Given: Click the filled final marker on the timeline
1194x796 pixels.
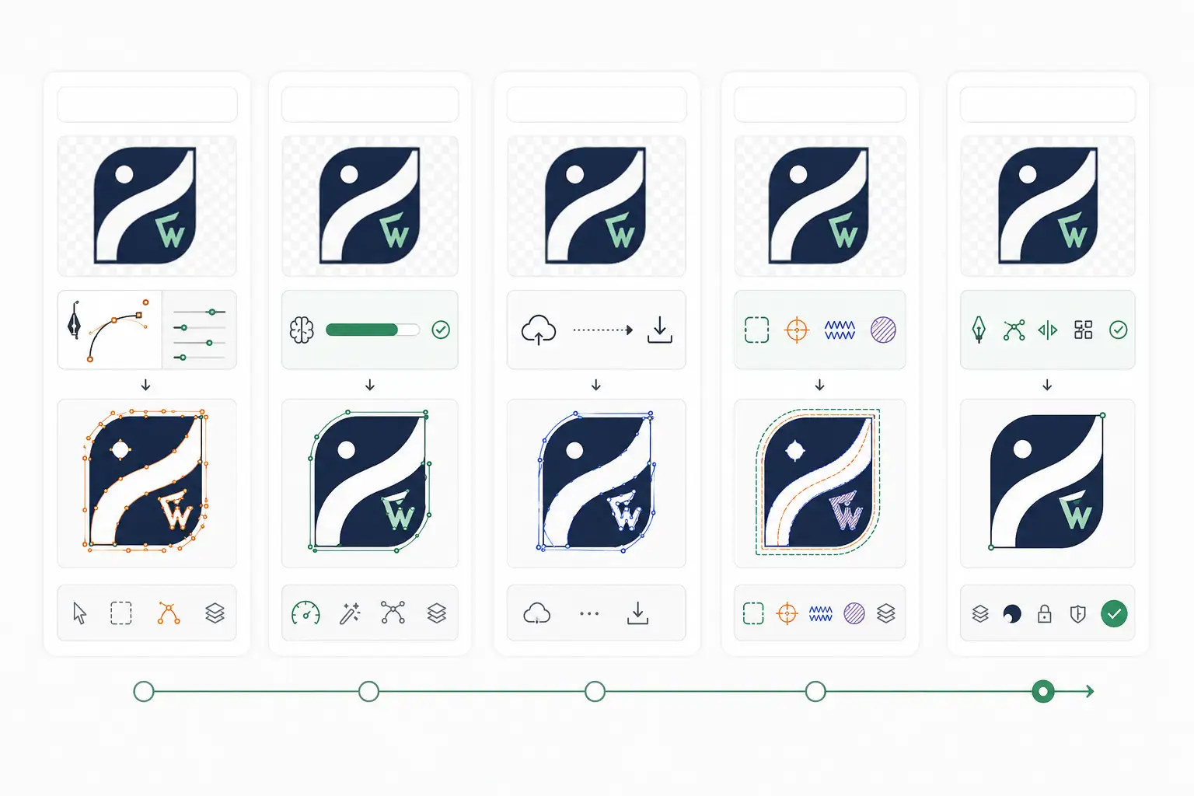Looking at the screenshot, I should coord(1043,691).
